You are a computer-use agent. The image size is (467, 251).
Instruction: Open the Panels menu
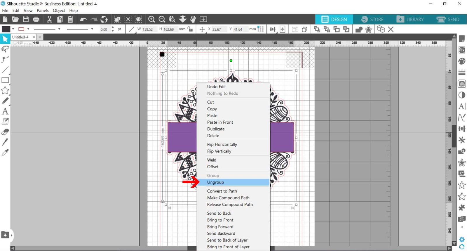43,11
